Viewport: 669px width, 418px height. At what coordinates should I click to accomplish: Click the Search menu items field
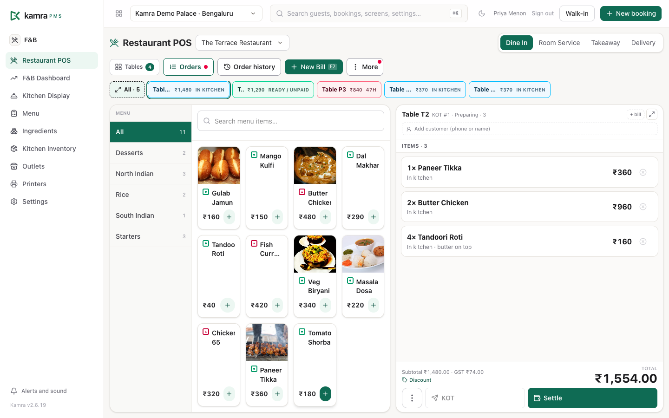pyautogui.click(x=291, y=121)
